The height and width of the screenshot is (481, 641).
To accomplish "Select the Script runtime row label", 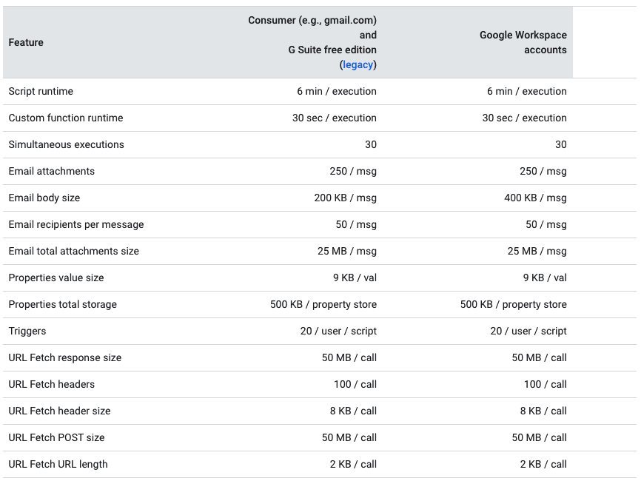I will pyautogui.click(x=41, y=91).
